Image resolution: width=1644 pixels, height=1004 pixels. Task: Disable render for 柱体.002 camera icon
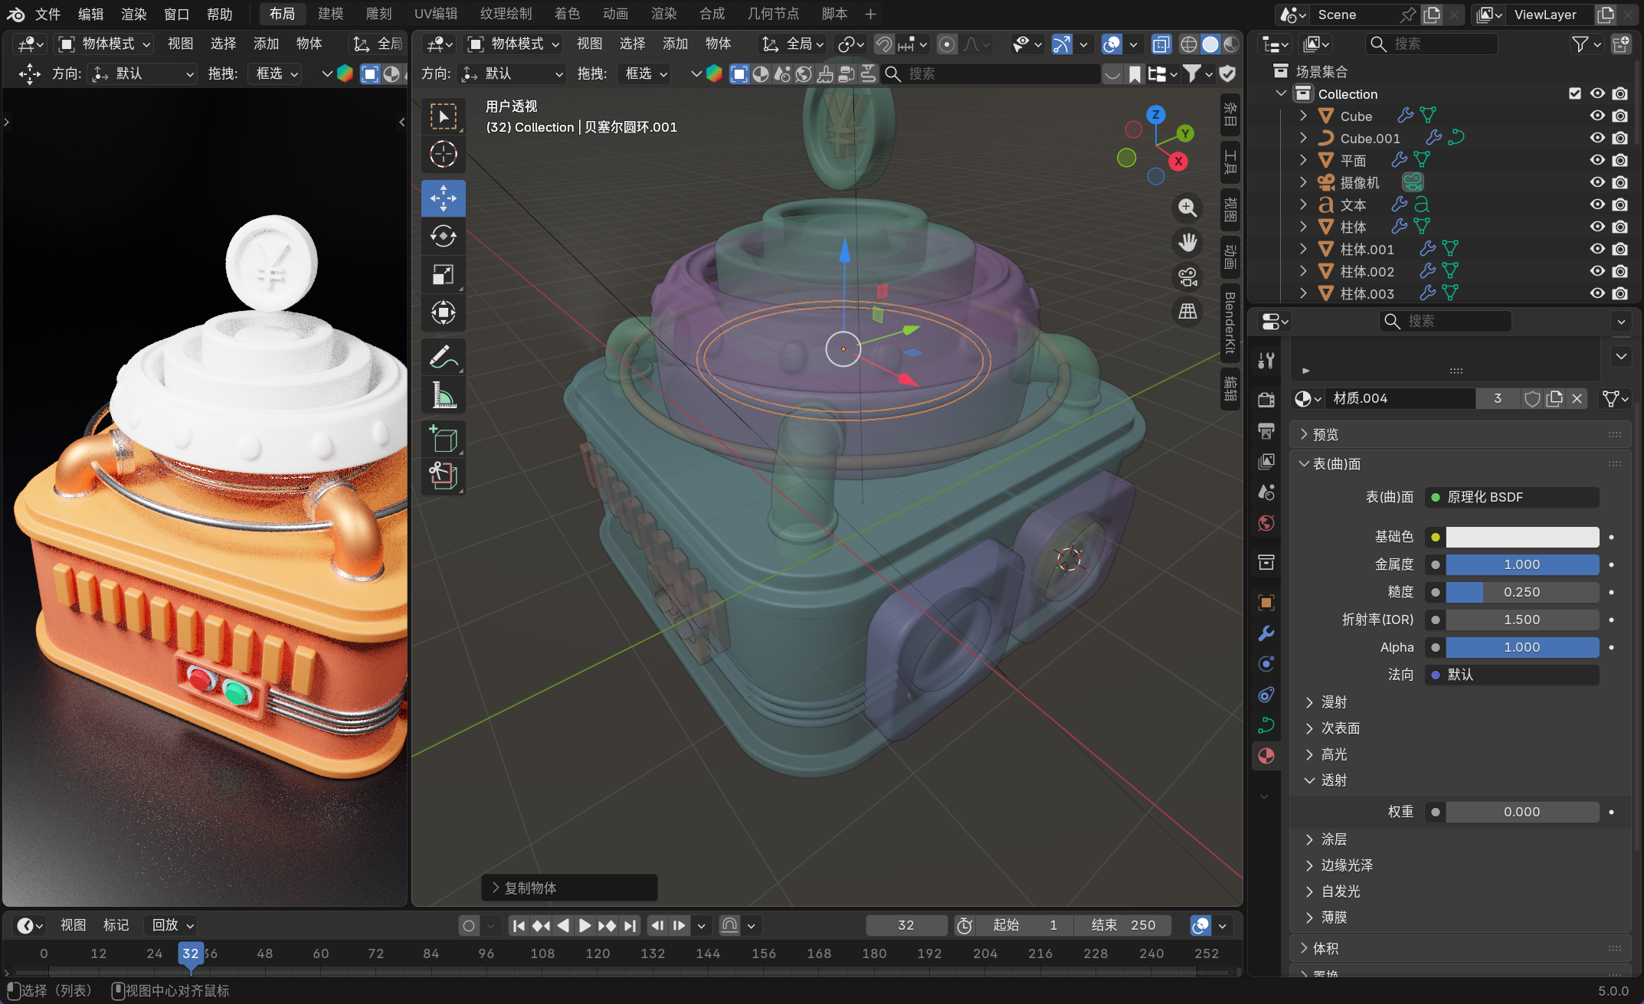coord(1620,271)
